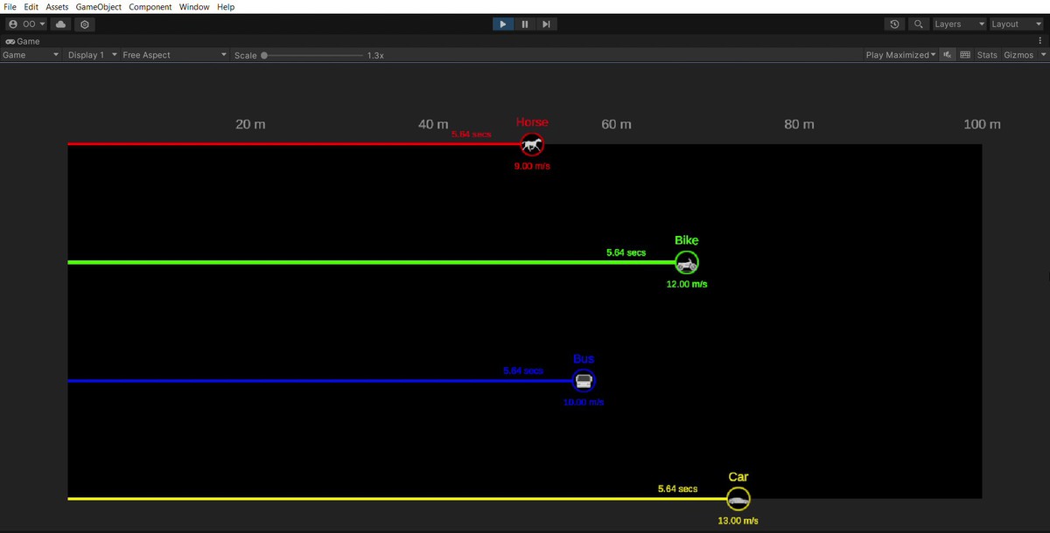Open the Undo History icon
1050x533 pixels.
894,24
